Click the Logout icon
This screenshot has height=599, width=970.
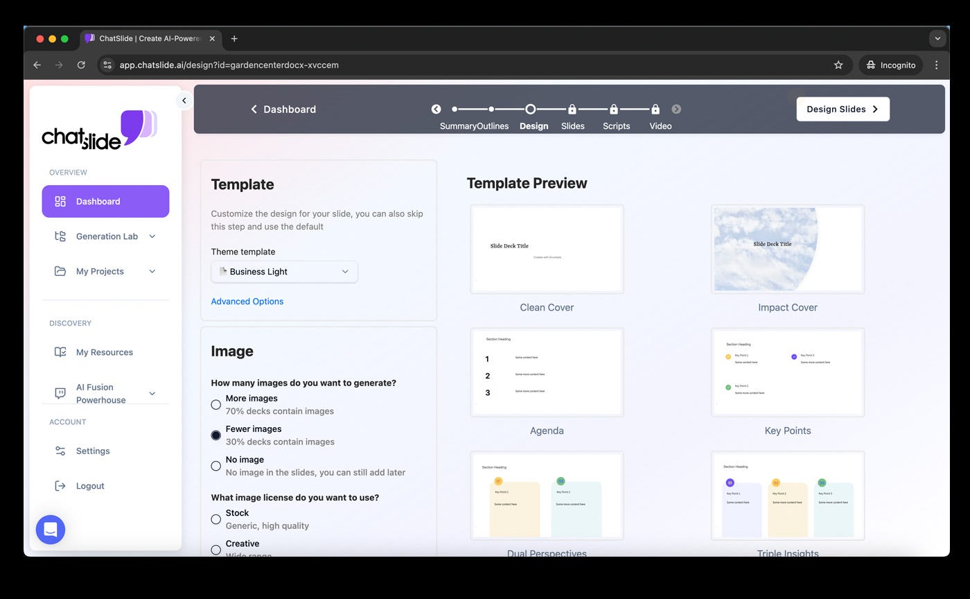click(60, 486)
